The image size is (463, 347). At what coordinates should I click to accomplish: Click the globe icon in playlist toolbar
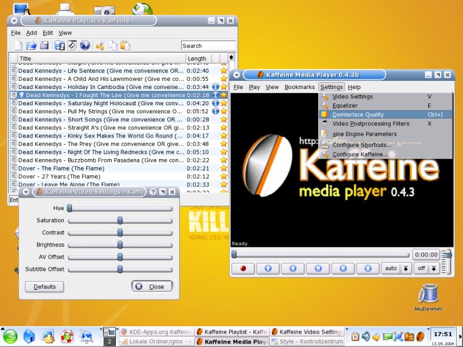pyautogui.click(x=85, y=46)
